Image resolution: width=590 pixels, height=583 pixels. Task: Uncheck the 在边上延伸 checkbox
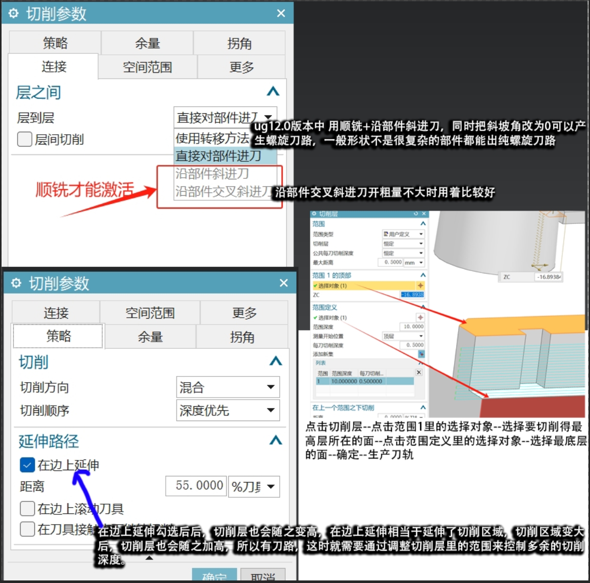tap(27, 465)
